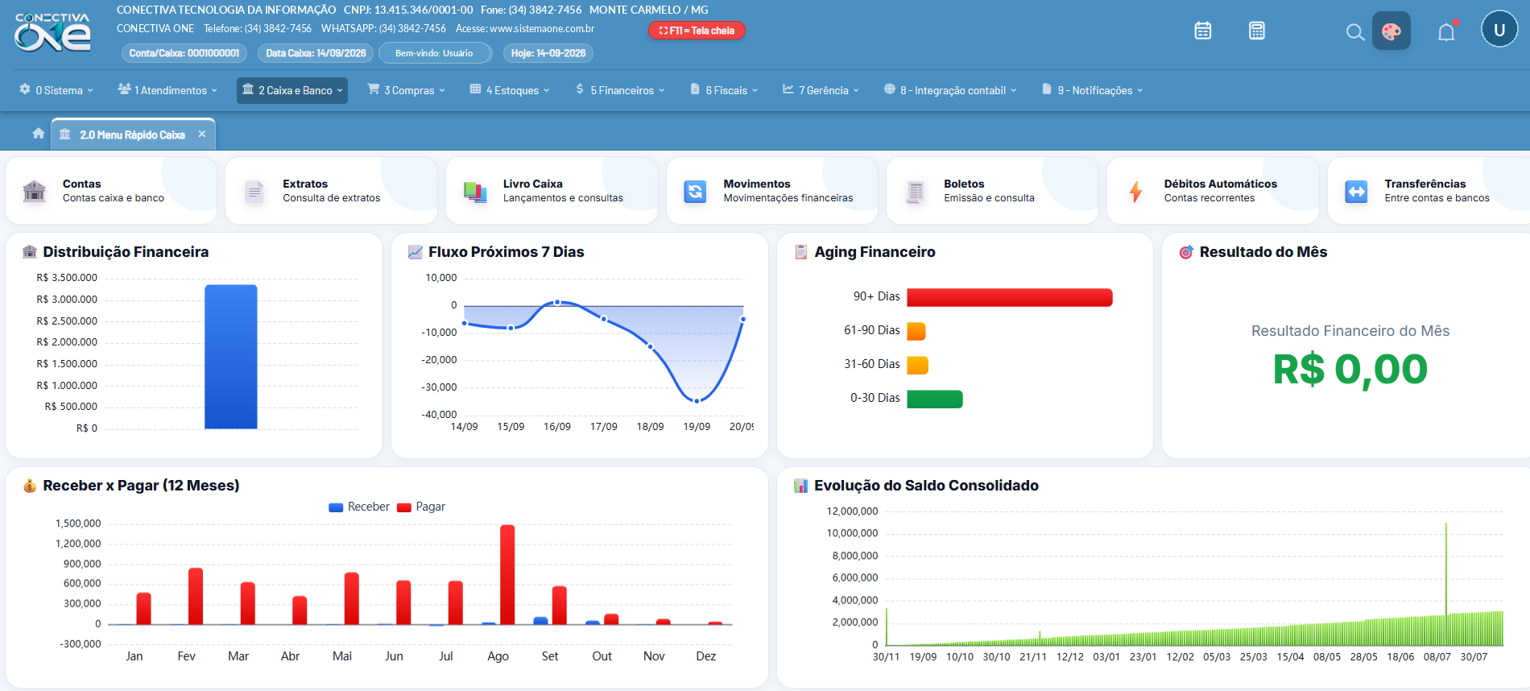Click the Bem-vindo: Usuário pill

[x=434, y=53]
